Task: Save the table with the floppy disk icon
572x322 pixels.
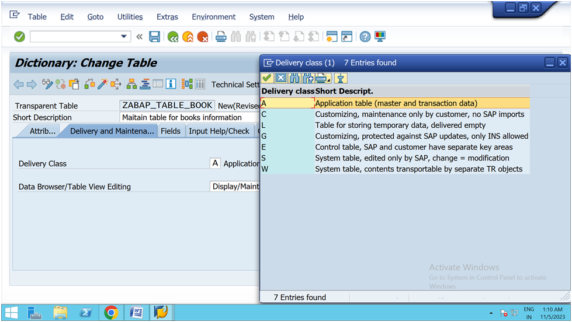Action: pos(155,36)
